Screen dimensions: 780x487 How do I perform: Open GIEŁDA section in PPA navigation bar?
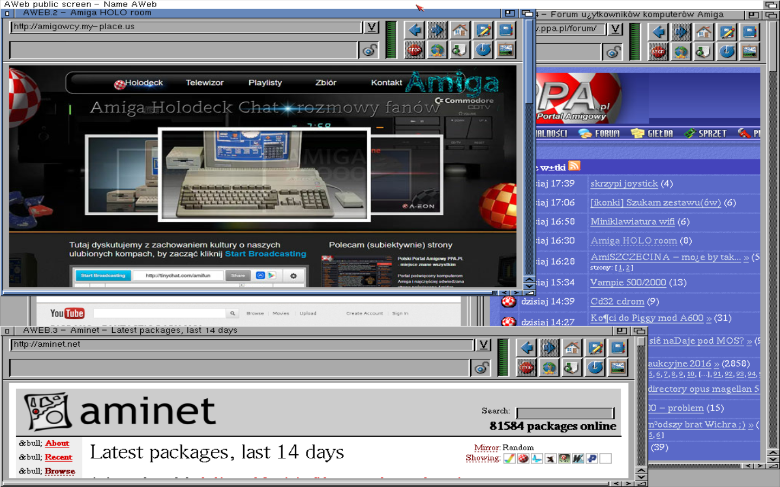[x=652, y=133]
